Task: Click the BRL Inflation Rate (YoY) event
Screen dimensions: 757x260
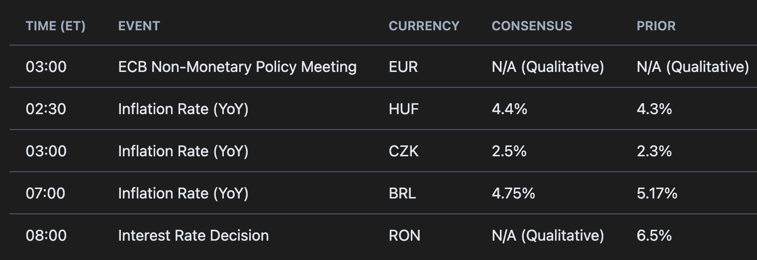Action: point(183,193)
